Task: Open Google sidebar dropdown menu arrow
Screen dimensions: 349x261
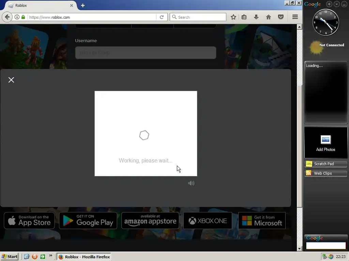Action: click(336, 4)
